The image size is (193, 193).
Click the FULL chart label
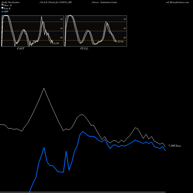tap(84, 49)
